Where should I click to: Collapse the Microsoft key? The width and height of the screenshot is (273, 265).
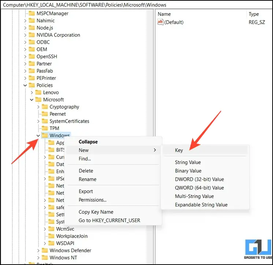click(32, 100)
